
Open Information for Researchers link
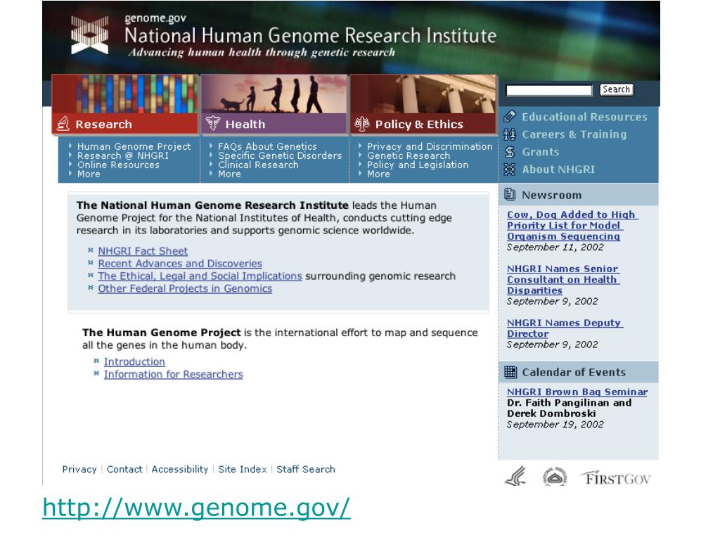173,374
